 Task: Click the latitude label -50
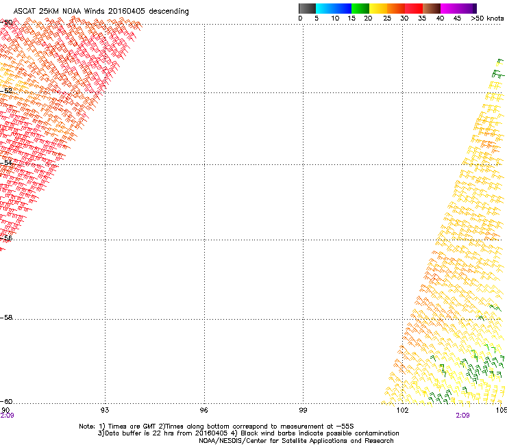(6, 23)
